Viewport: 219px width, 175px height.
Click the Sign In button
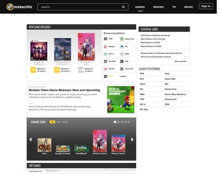206,6
